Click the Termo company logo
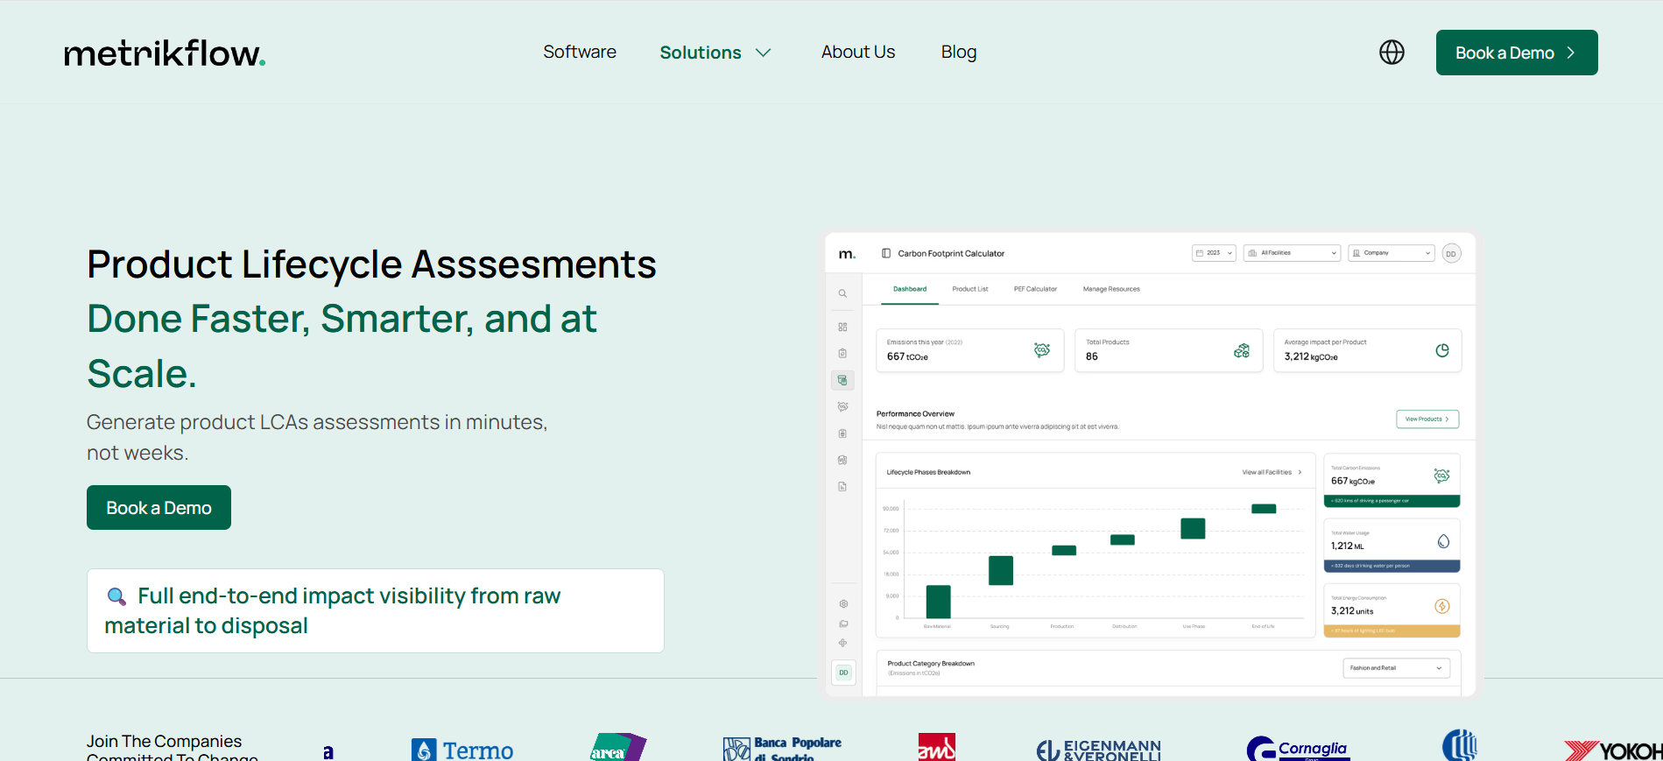Image resolution: width=1663 pixels, height=761 pixels. (x=462, y=750)
